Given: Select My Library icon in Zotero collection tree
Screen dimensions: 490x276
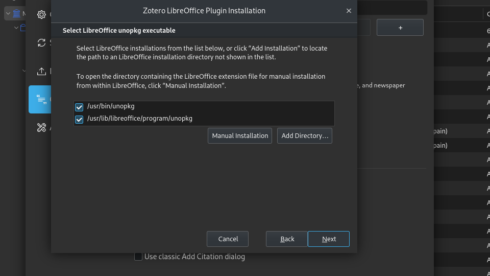Looking at the screenshot, I should point(16,13).
